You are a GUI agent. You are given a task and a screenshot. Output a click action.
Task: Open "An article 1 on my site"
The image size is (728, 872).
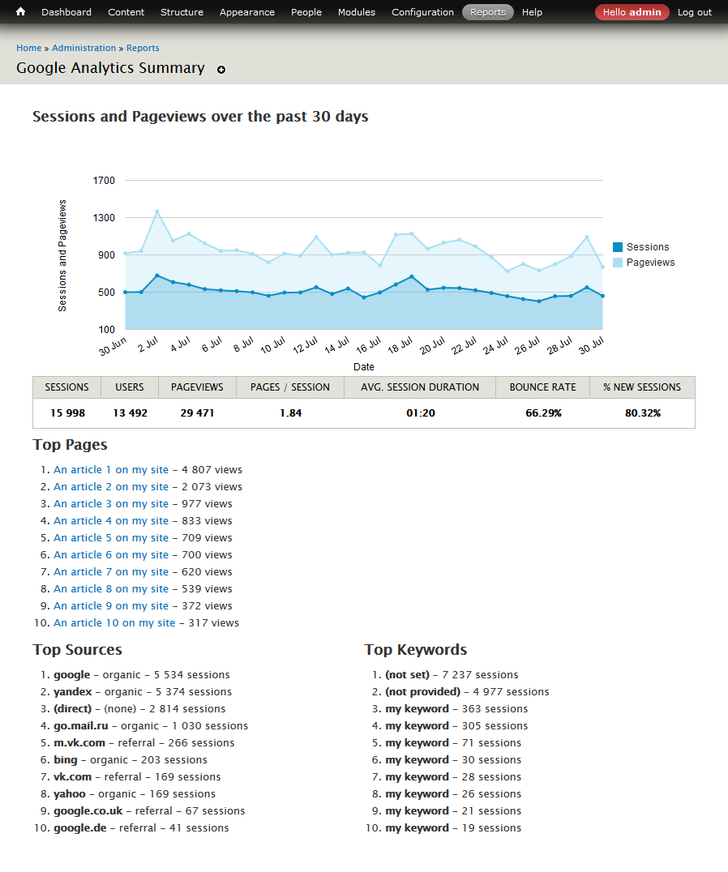pyautogui.click(x=110, y=469)
